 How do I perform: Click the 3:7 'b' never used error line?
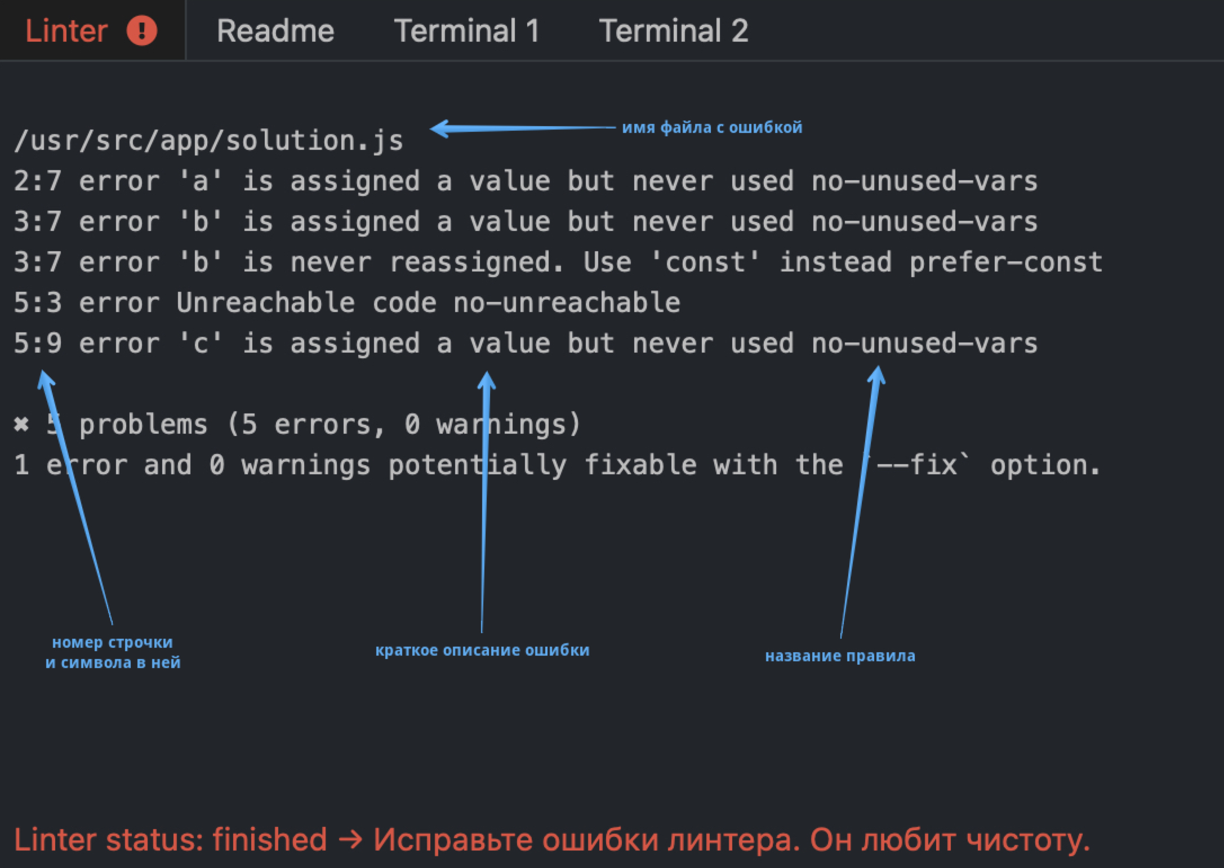tap(524, 222)
